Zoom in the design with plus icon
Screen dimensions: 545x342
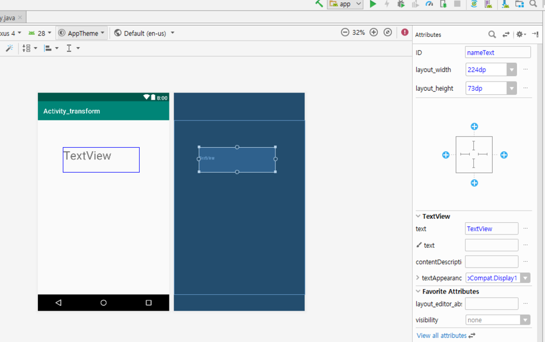[x=374, y=33]
